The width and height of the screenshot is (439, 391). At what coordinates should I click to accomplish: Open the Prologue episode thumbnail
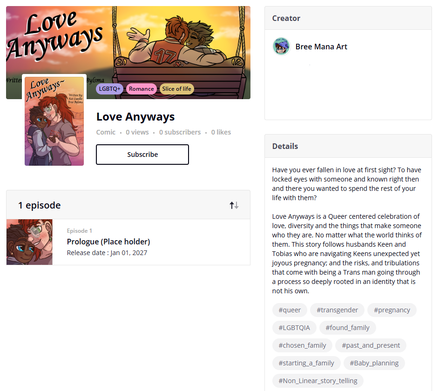tap(29, 242)
